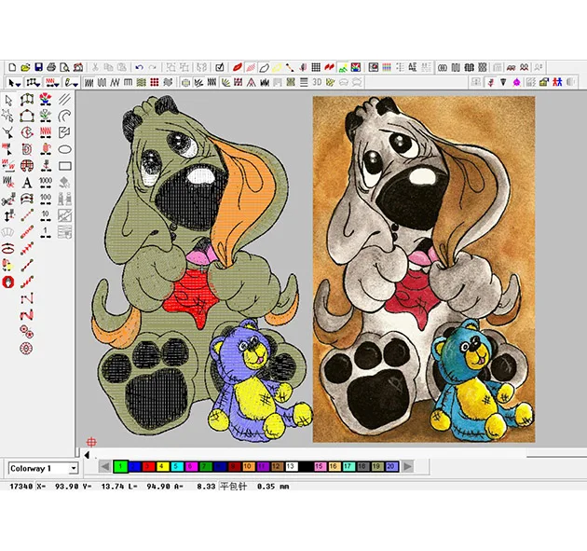The image size is (587, 551).
Task: Select green color swatch number 1
Action: [x=120, y=466]
